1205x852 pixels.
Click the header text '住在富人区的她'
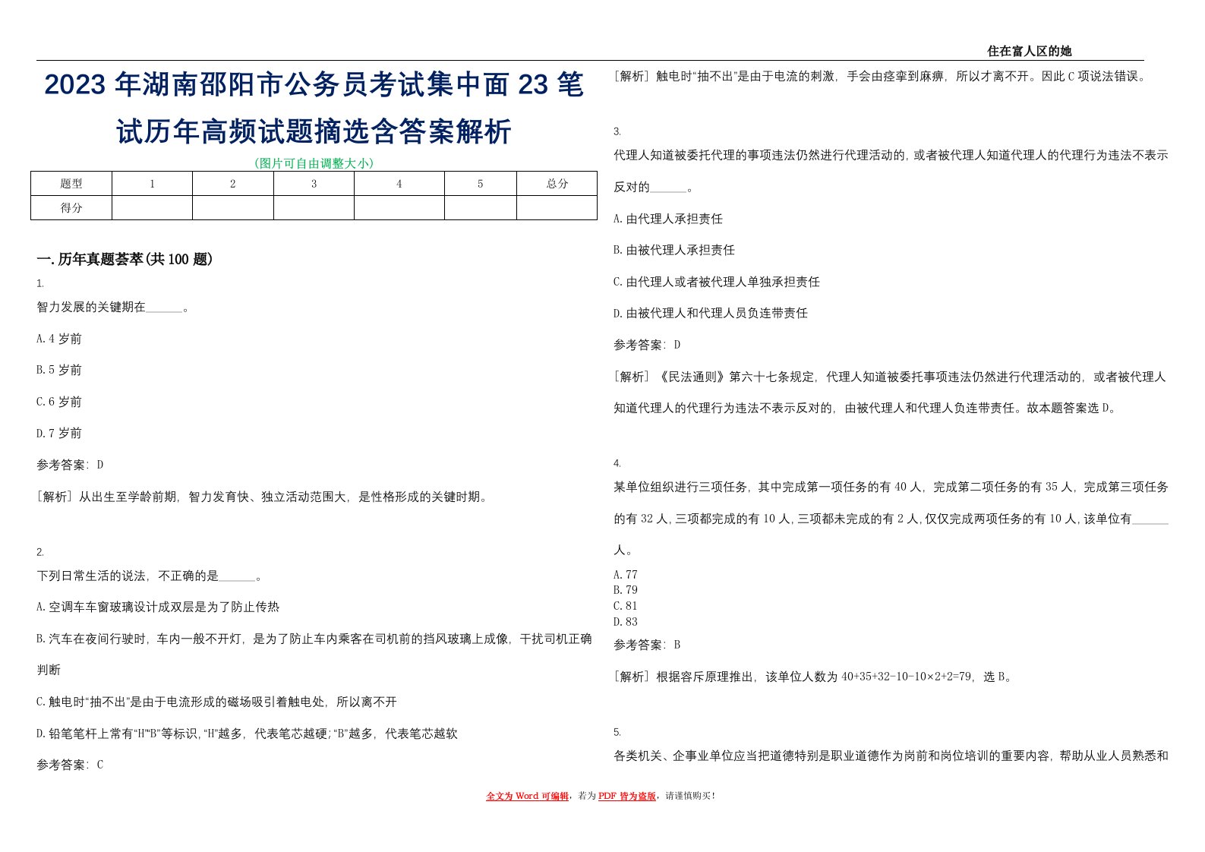click(1029, 51)
